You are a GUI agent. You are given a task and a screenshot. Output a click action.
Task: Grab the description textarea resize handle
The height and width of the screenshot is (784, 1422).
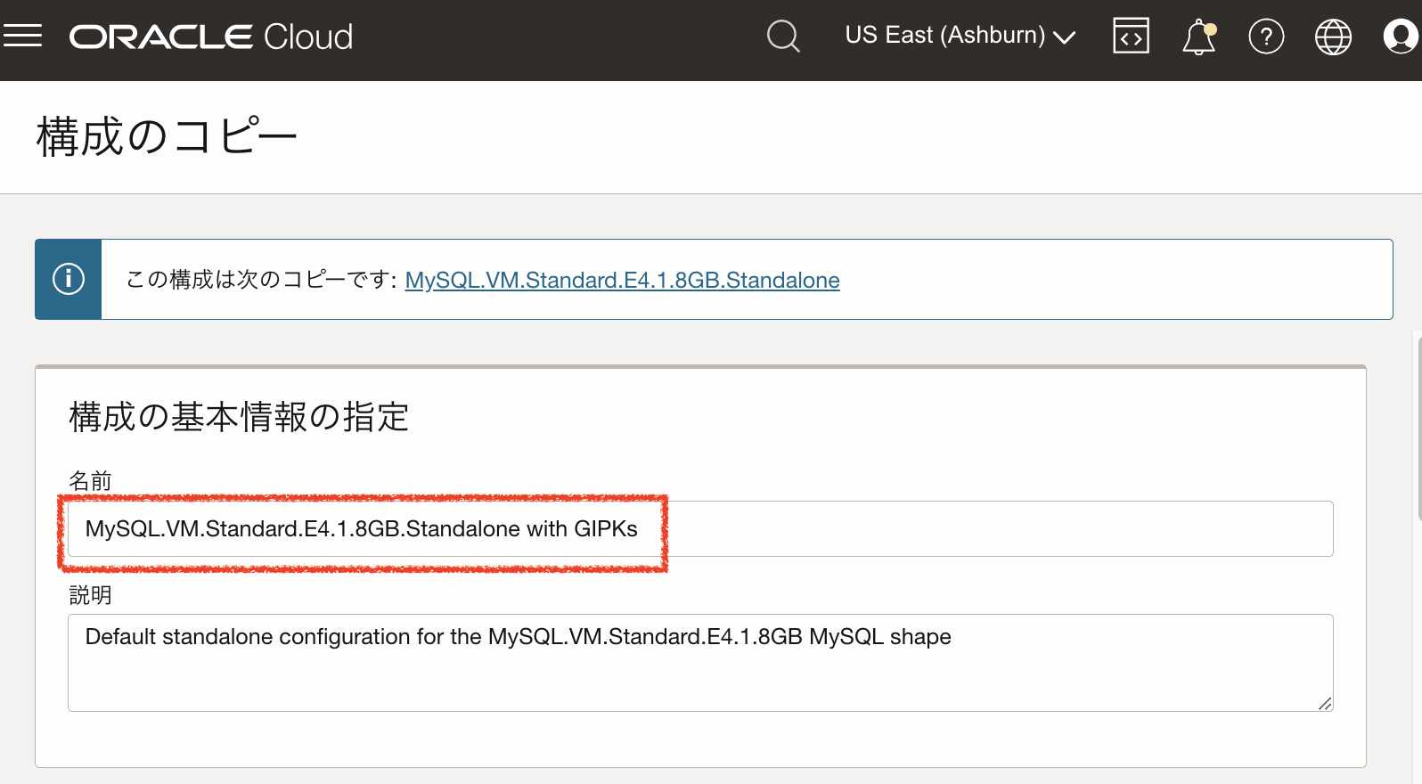point(1325,704)
